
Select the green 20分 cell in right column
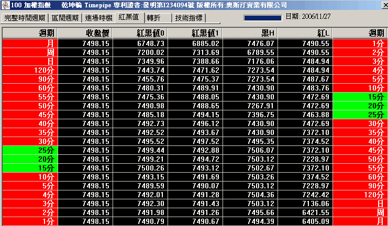click(x=359, y=106)
